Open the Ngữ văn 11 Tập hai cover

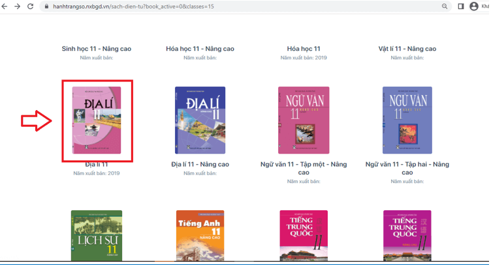coord(407,120)
